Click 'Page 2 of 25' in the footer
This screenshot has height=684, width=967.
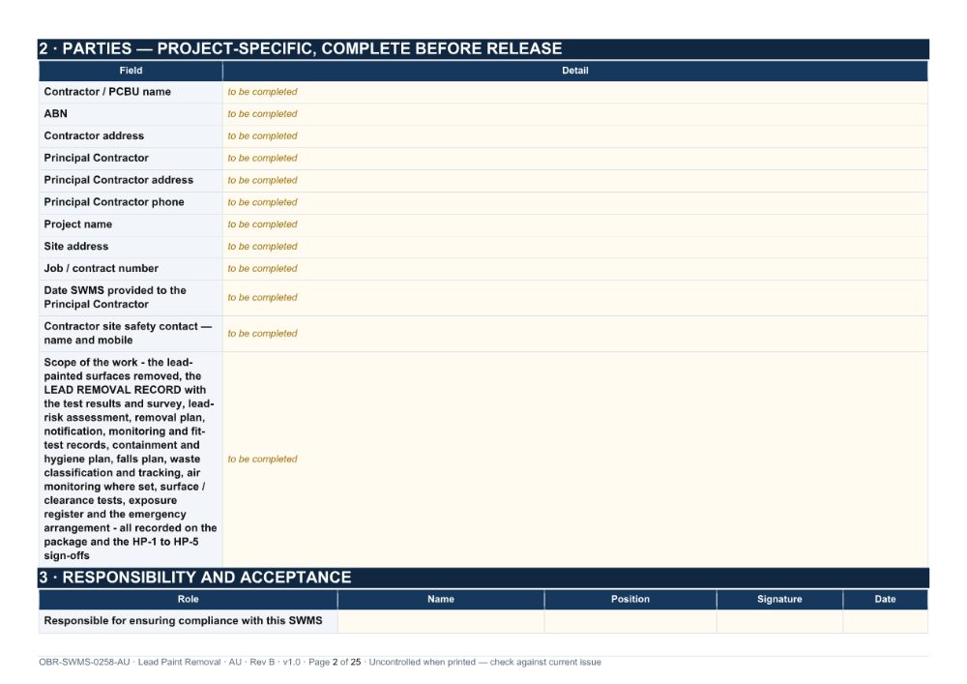[335, 662]
